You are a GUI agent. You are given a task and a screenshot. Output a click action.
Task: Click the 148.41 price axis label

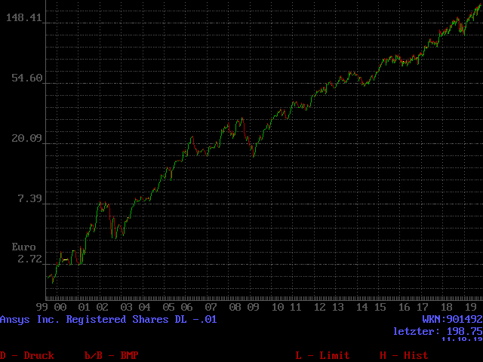point(24,18)
